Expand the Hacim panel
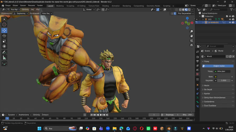This screenshot has width=236, height=132. [207, 86]
